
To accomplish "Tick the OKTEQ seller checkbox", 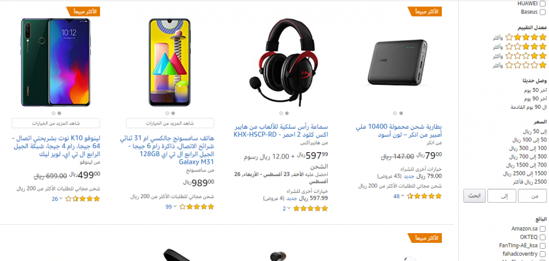I will tap(543, 237).
